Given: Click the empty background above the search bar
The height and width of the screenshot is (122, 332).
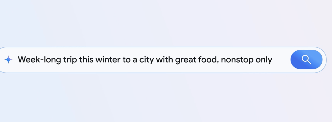Looking at the screenshot, I should (x=164, y=23).
